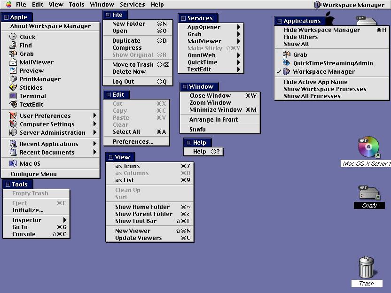The height and width of the screenshot is (293, 391).
Task: Choose Move to Trash in File menu
Action: (x=138, y=64)
